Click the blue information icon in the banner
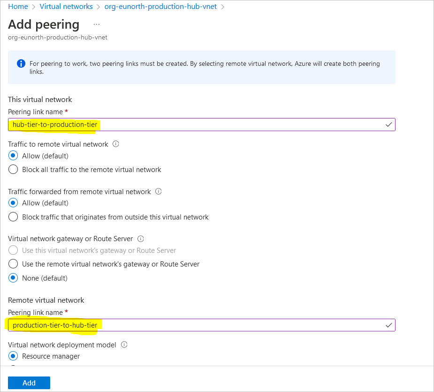Viewport: 434px width, 392px height. tap(21, 63)
